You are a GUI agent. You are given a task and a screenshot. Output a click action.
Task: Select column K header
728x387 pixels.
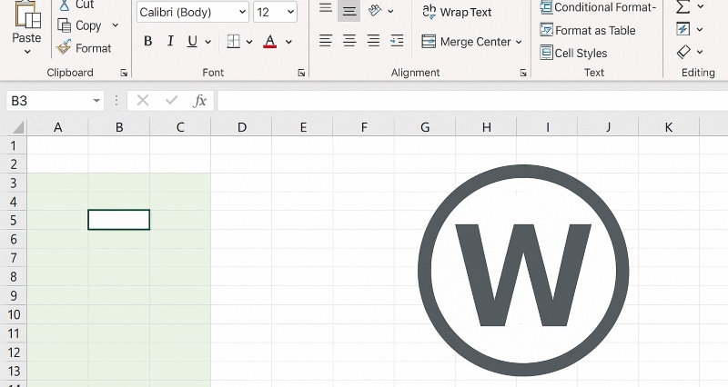[x=669, y=127]
